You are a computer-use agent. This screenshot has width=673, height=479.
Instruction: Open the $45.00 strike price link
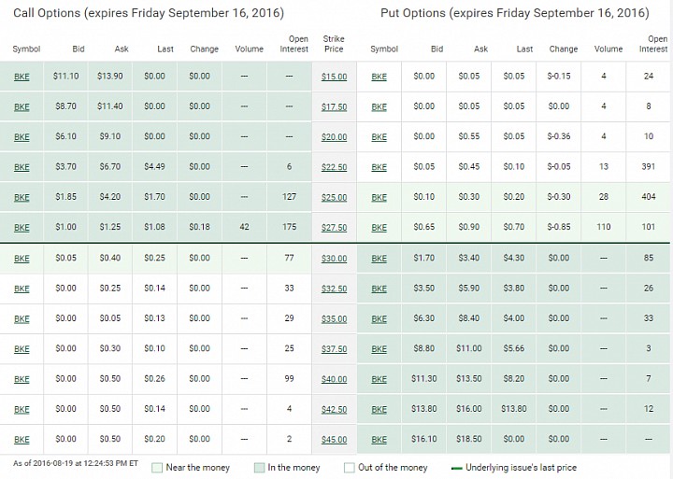pyautogui.click(x=334, y=440)
